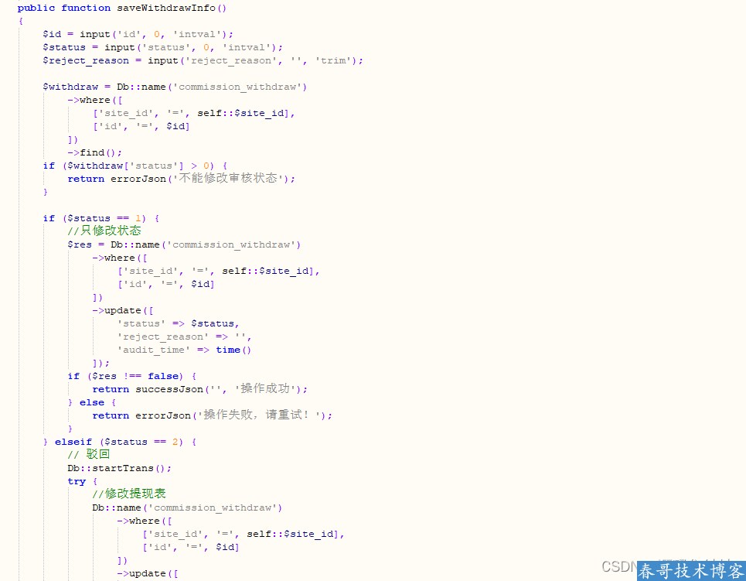
Task: Click the $withdraw = Db::name assignment line
Action: pos(175,87)
